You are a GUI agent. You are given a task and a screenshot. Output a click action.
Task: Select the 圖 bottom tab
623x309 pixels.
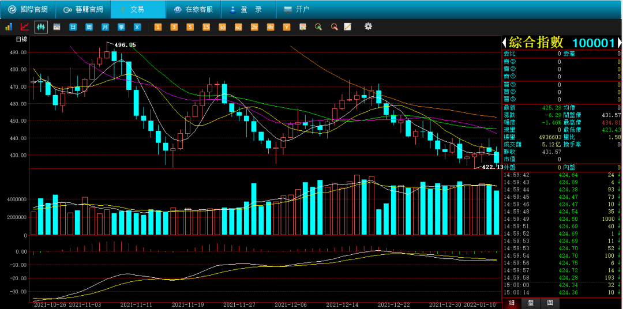pos(550,303)
